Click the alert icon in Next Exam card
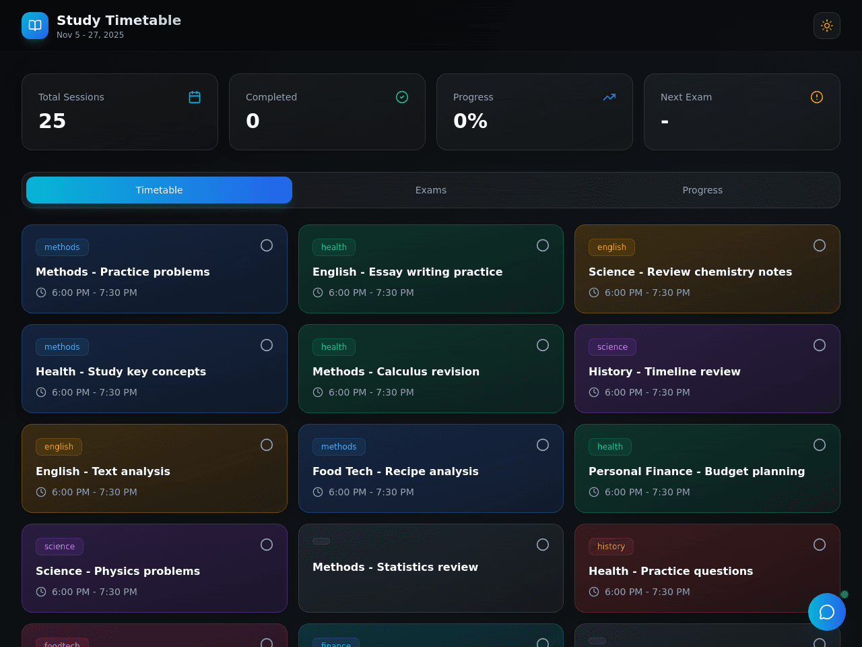This screenshot has width=862, height=647. coord(817,97)
